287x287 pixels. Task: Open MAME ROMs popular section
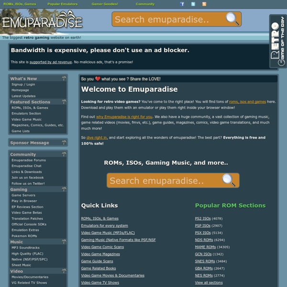pyautogui.click(x=205, y=247)
